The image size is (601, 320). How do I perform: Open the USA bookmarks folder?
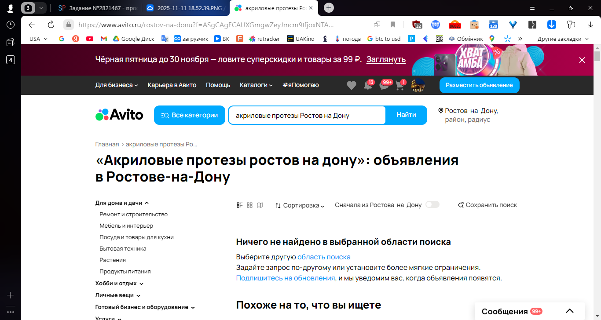(38, 39)
